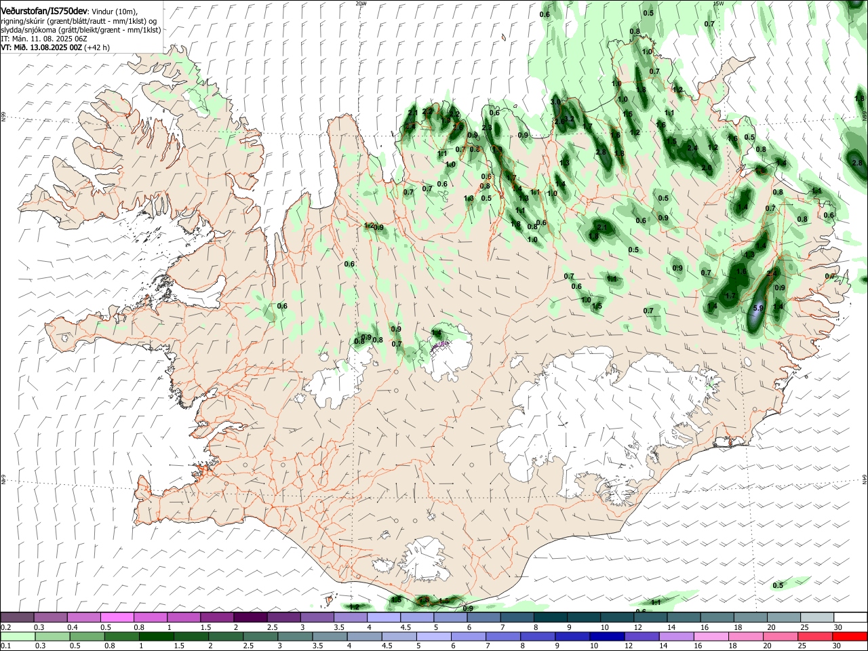Click the pink 0.5 swatch in the snow legend
Screen dimensions: 868x651
(x=117, y=618)
